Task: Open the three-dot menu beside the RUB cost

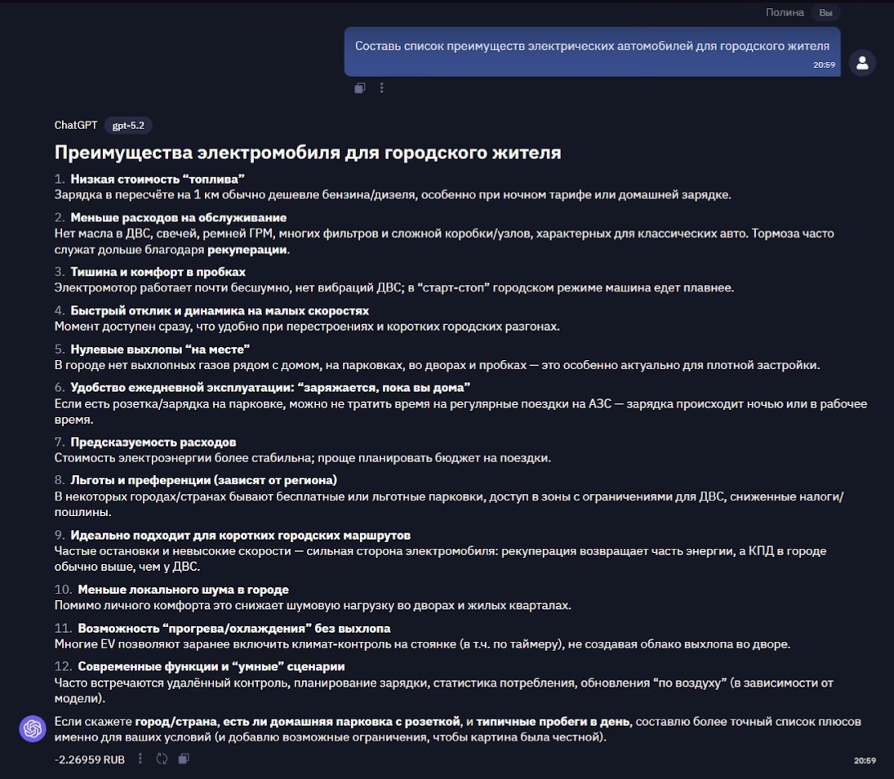Action: (x=140, y=759)
